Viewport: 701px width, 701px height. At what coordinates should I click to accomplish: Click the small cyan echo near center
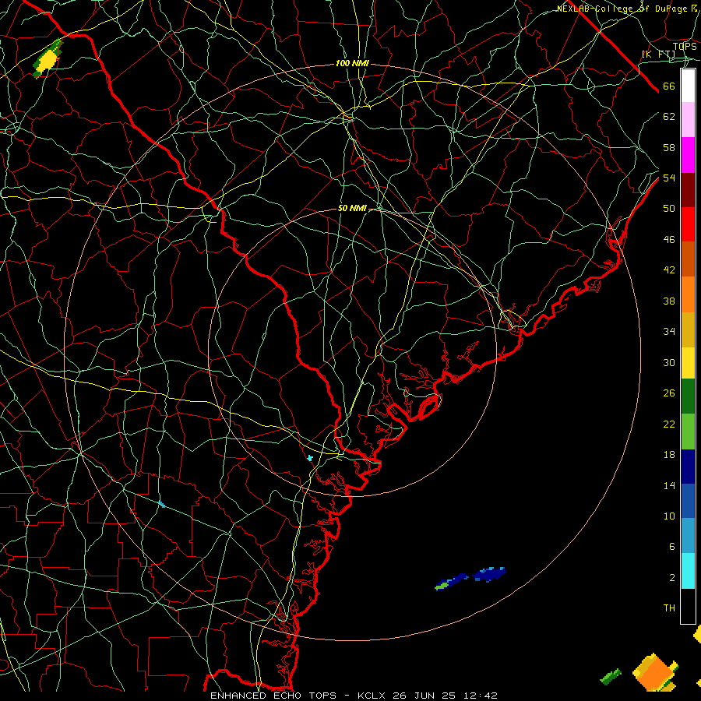[x=310, y=458]
